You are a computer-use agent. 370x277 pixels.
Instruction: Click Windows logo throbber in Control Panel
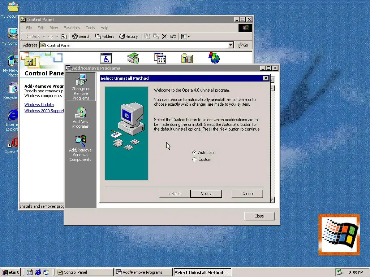point(245,28)
